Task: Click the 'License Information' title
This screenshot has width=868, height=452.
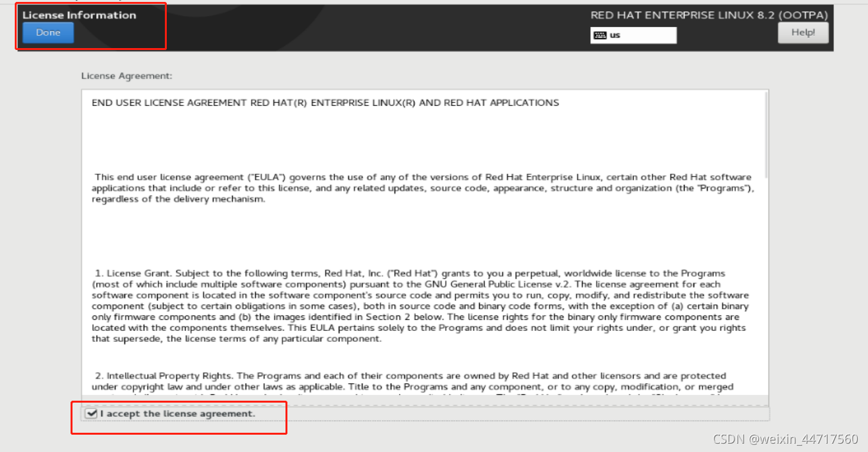Action: [x=79, y=15]
